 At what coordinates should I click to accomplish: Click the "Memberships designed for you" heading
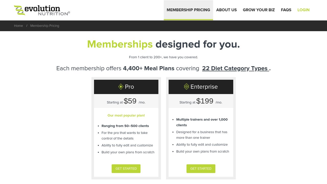(x=163, y=44)
